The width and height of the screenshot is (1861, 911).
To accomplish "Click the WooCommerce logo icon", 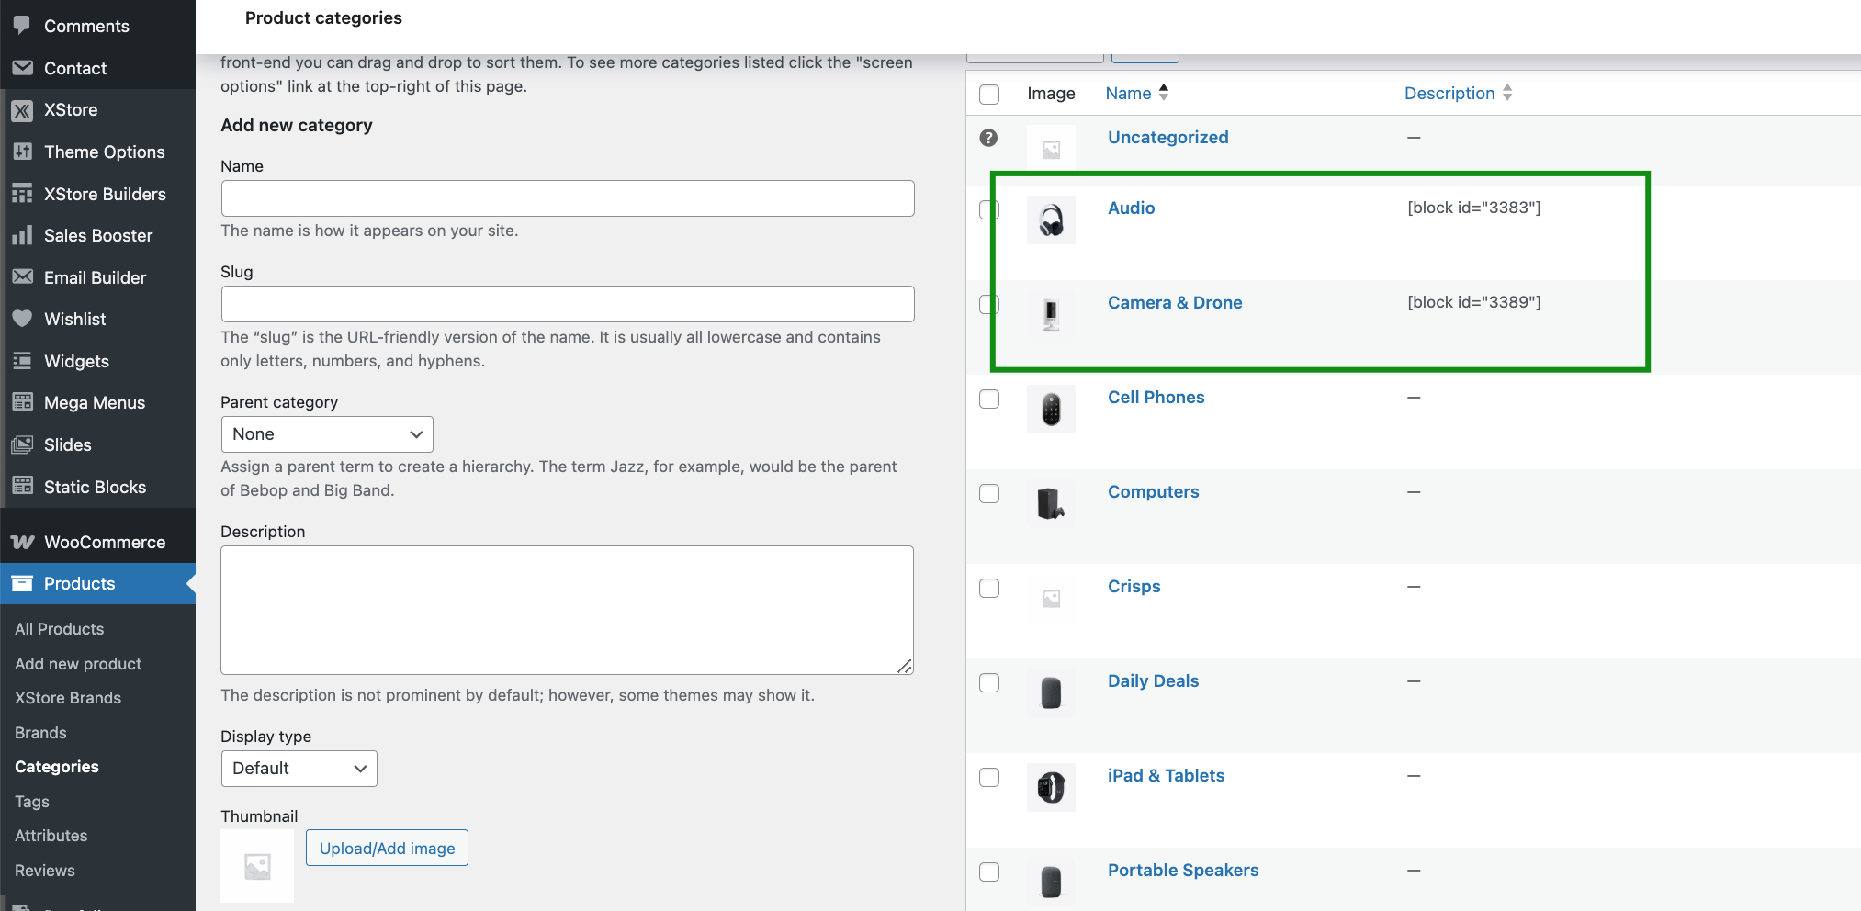I will coord(22,542).
